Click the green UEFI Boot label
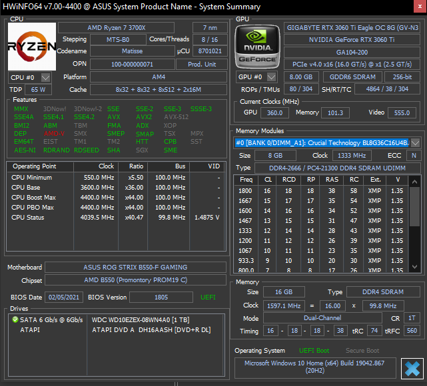Viewport: 427px width, 386px height. pos(314,351)
